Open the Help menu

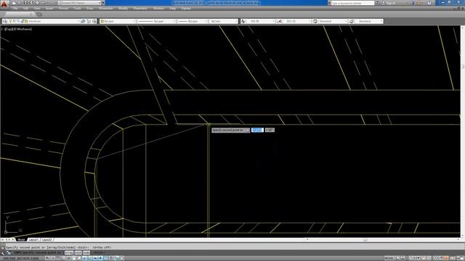pyautogui.click(x=173, y=9)
